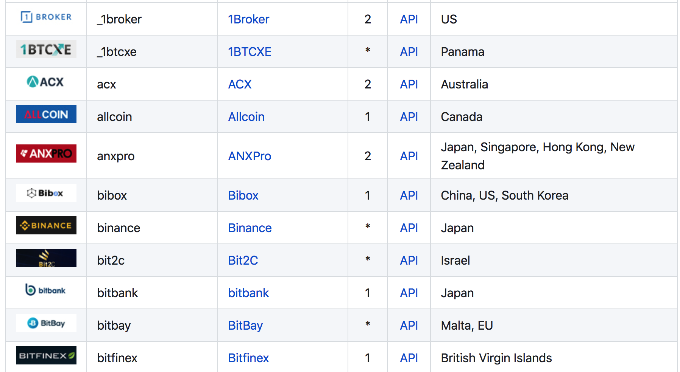Image resolution: width=680 pixels, height=372 pixels.
Task: Click the red ANXPRO logo
Action: 46,153
